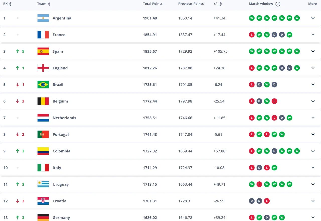
Task: Click France's red L match result badge
Action: click(x=252, y=35)
